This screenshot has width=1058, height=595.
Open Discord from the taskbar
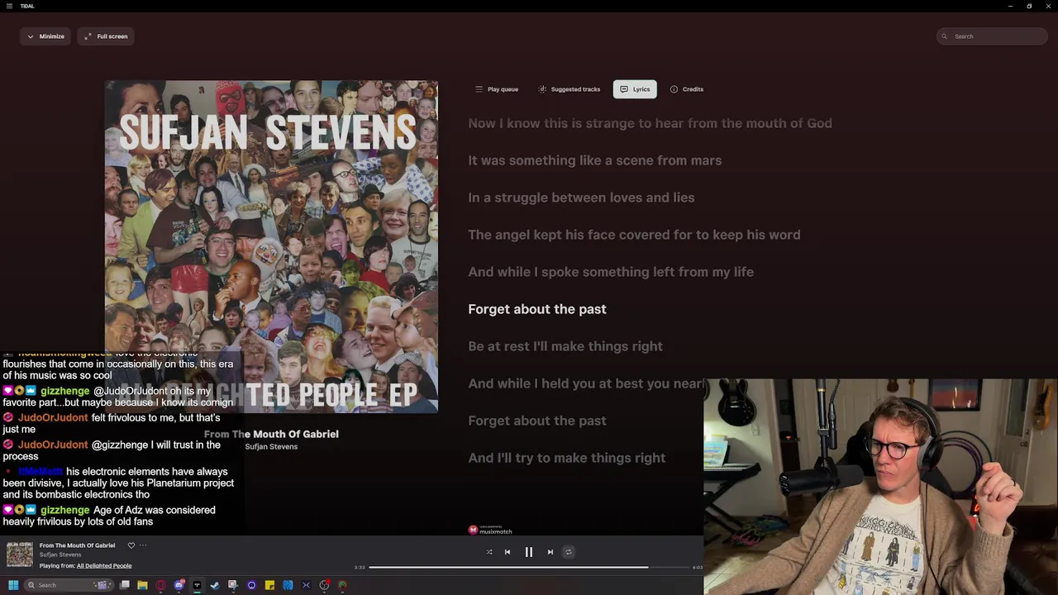tap(179, 585)
